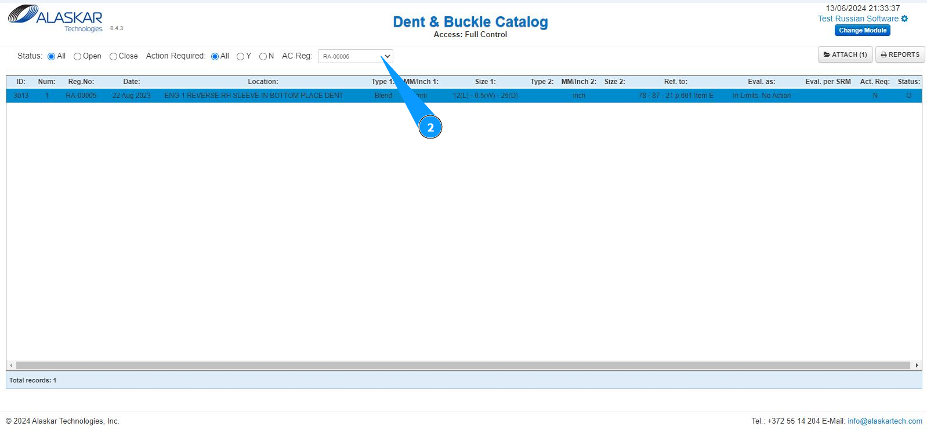Click the 12(L) - 0.5(W) - 25(D) size cell
Viewport: 927px width, 430px height.
(x=486, y=96)
